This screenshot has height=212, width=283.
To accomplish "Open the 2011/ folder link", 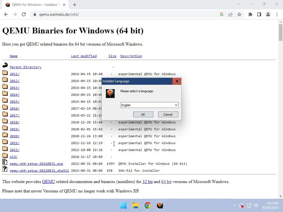I will tap(15, 74).
